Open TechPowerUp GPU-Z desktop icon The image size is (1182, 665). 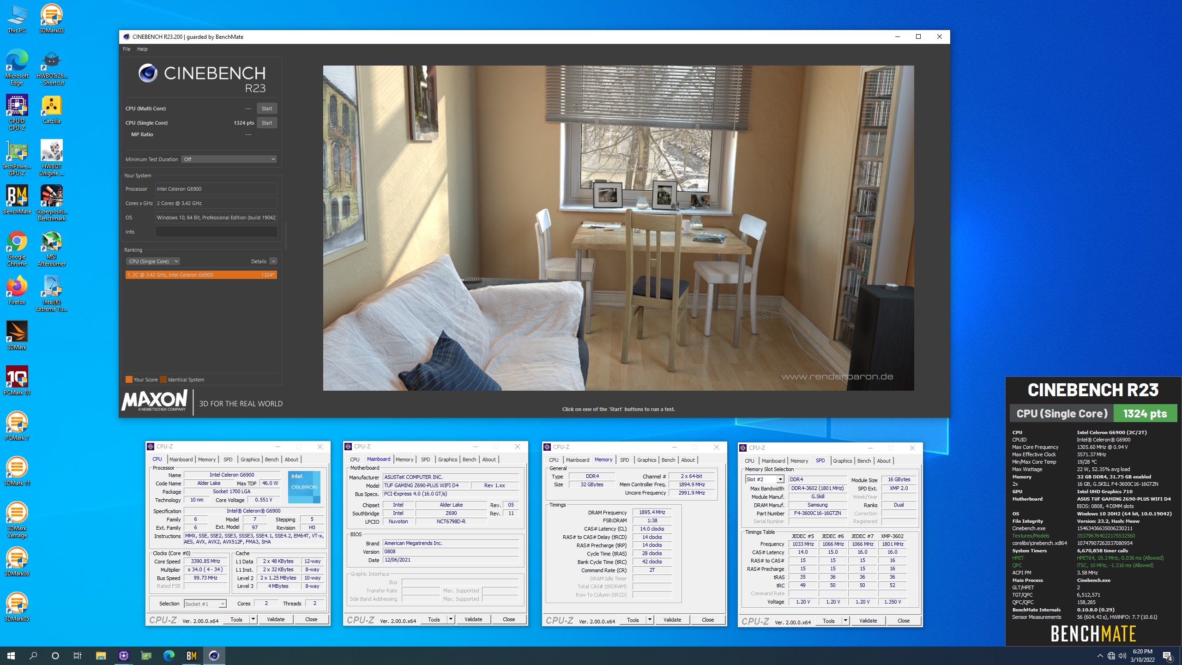click(x=17, y=158)
